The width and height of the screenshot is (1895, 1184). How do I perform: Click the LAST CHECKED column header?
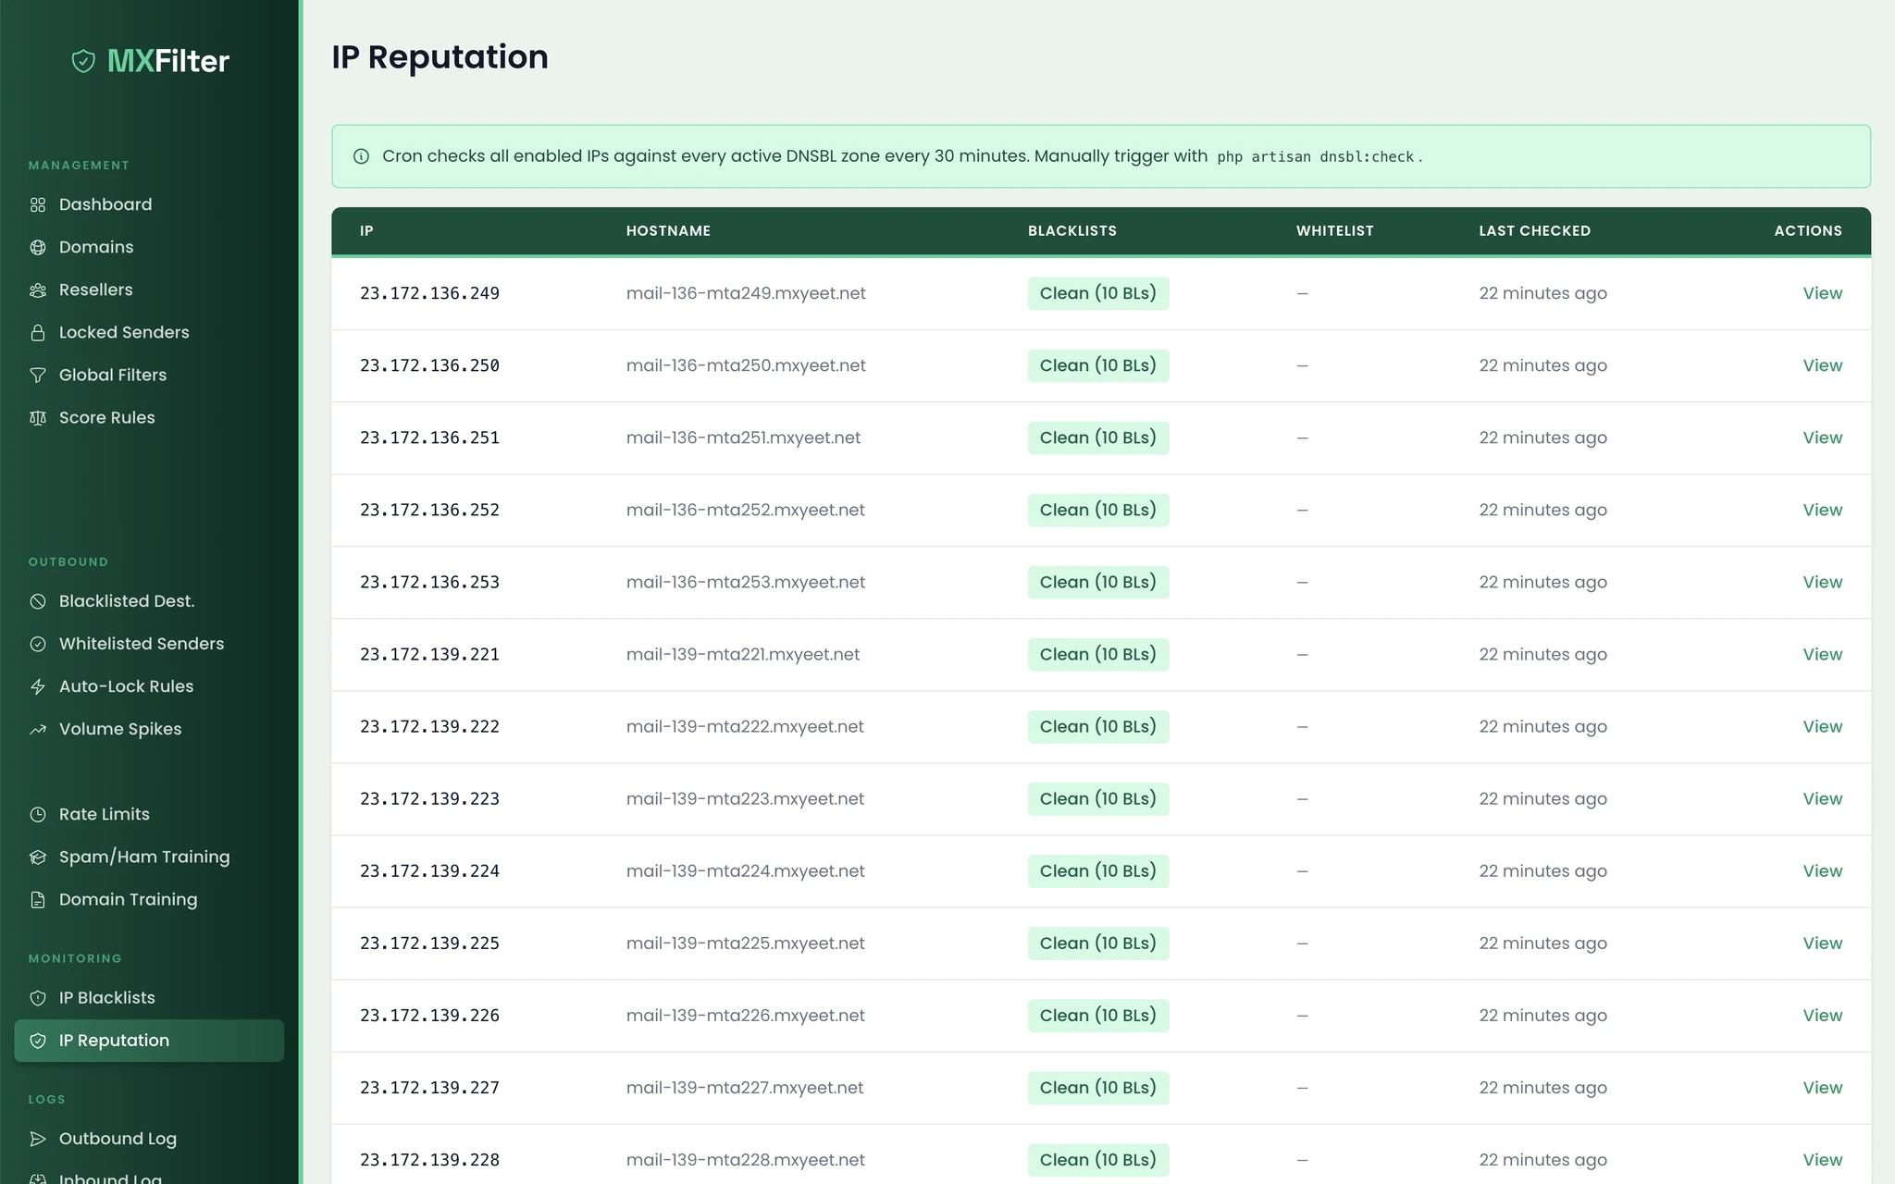coord(1534,230)
